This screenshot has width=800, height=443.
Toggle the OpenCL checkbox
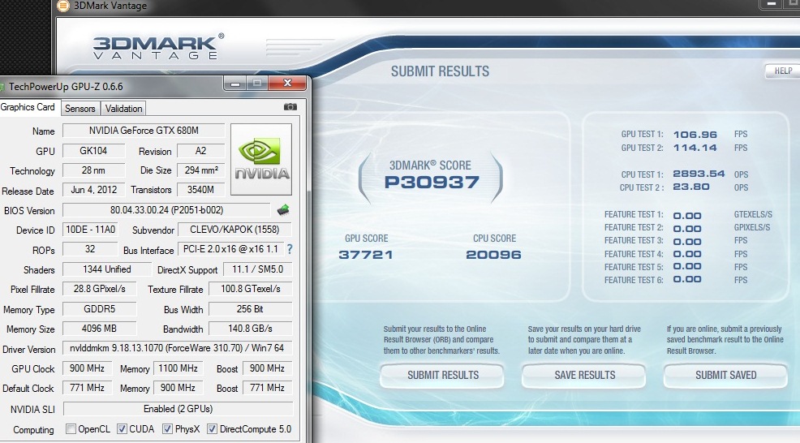(x=71, y=428)
